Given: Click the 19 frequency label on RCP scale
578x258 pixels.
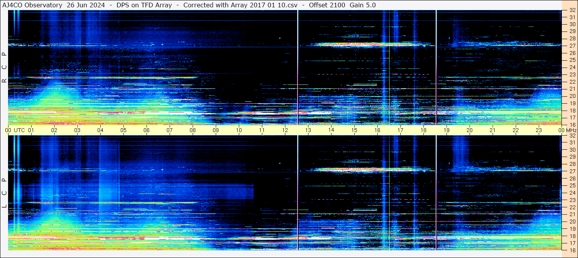Looking at the screenshot, I should [572, 103].
